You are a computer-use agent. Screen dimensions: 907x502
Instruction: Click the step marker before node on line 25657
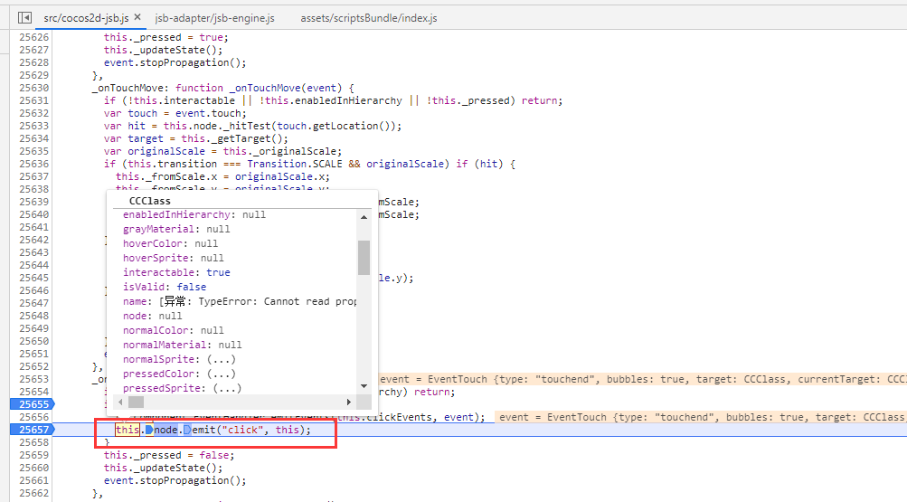click(149, 430)
